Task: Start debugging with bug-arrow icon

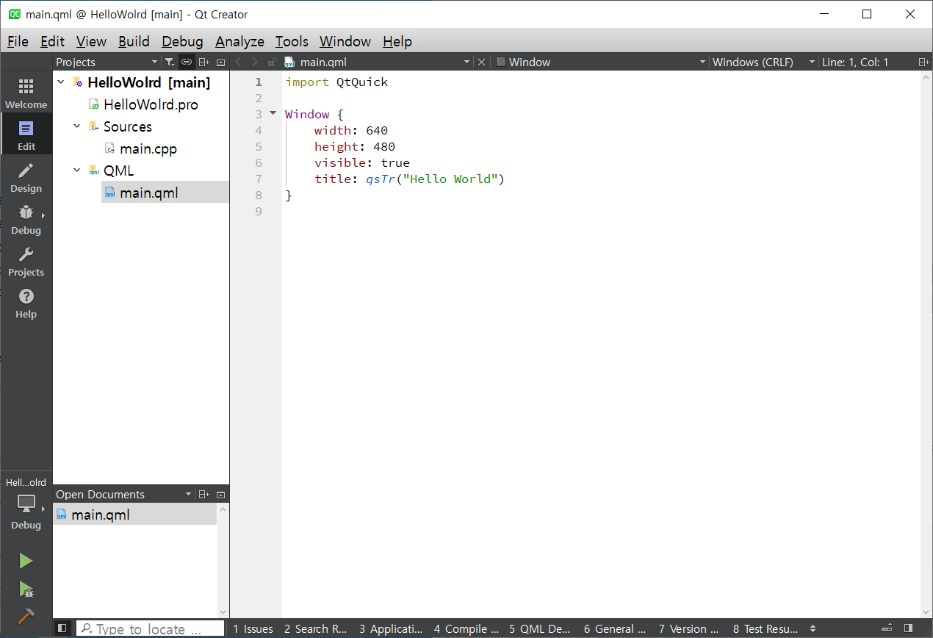Action: tap(26, 589)
